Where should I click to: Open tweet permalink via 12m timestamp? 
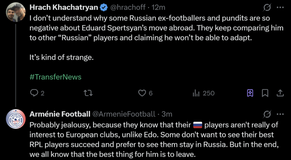[x=159, y=7]
